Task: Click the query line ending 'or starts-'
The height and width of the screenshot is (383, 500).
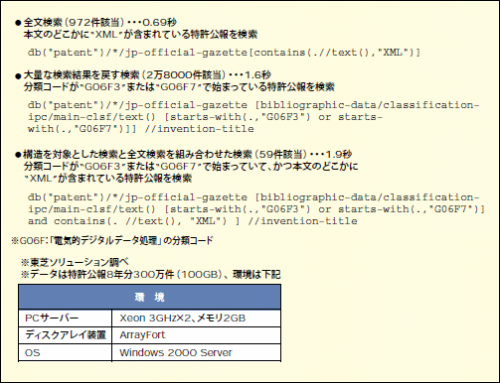Action: pyautogui.click(x=205, y=117)
